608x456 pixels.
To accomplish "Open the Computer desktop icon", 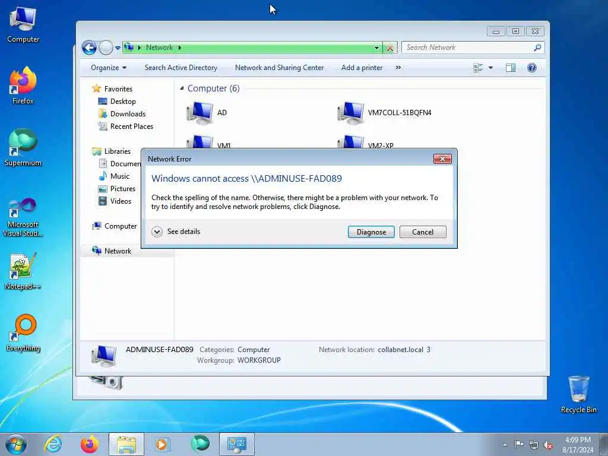I will tap(23, 25).
